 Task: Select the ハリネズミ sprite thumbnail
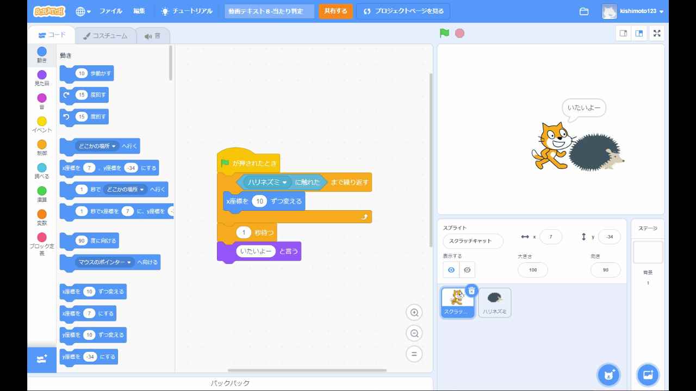494,302
